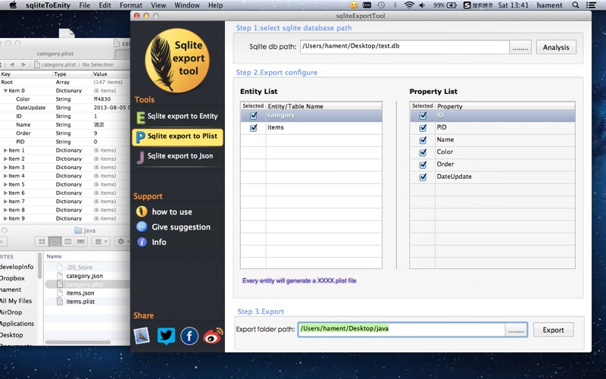Open Sqlite export to Entity tool
This screenshot has width=606, height=379.
177,117
